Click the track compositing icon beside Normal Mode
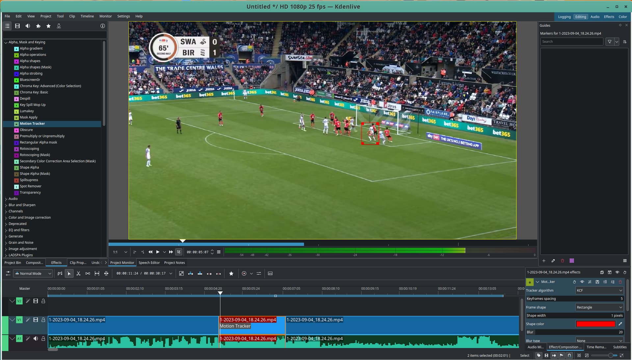Screen dimensions: 632x360 click(60, 273)
